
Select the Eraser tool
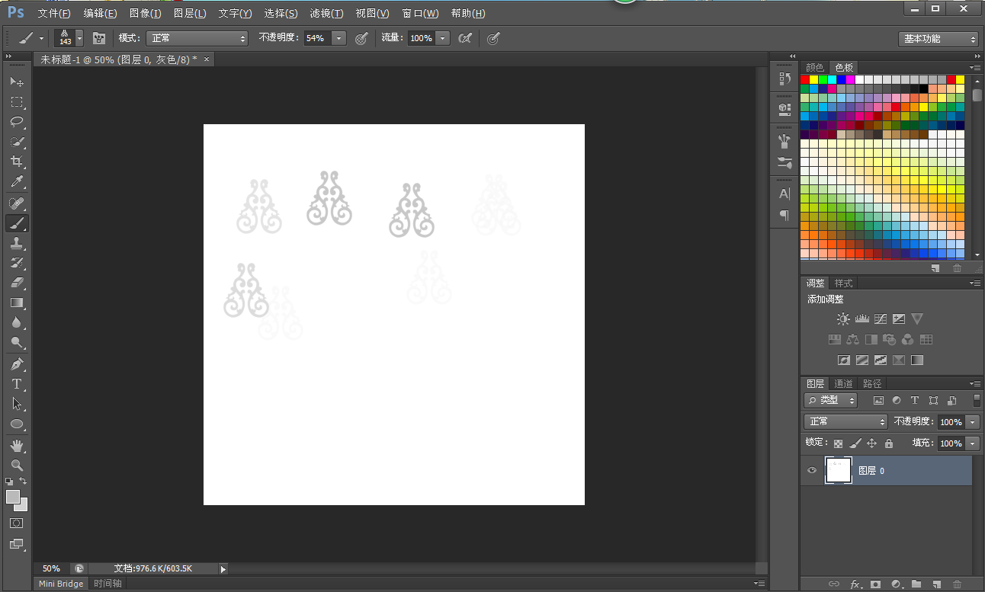(17, 283)
